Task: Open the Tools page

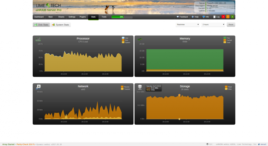Action: click(104, 17)
